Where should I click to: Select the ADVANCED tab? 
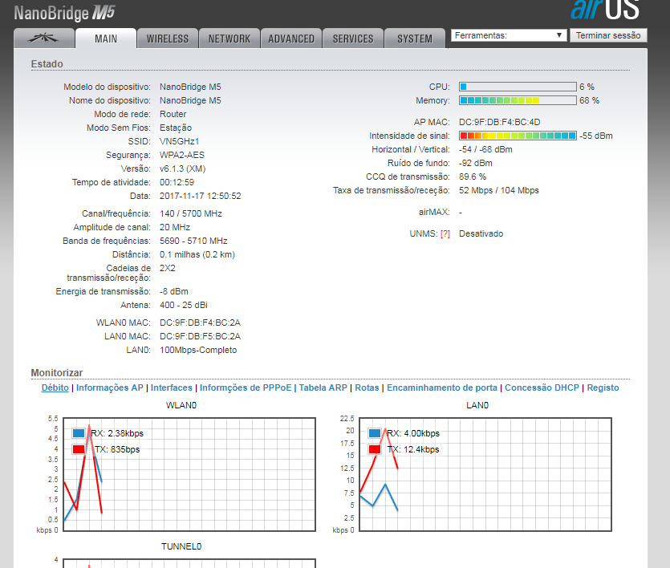pyautogui.click(x=291, y=39)
